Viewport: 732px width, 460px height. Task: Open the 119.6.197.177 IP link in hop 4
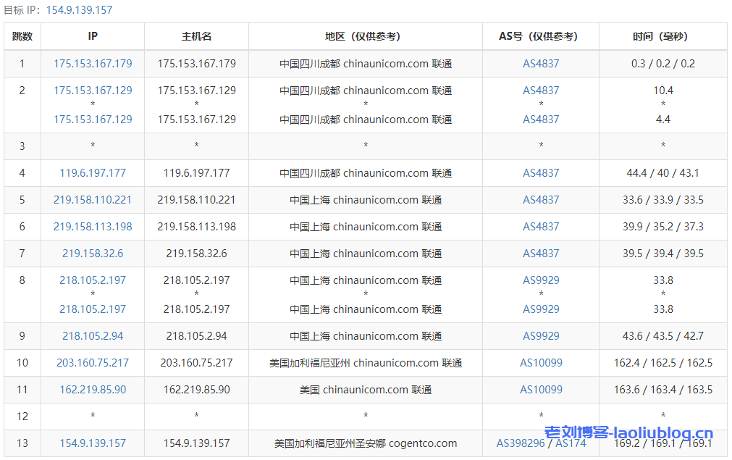click(x=93, y=173)
